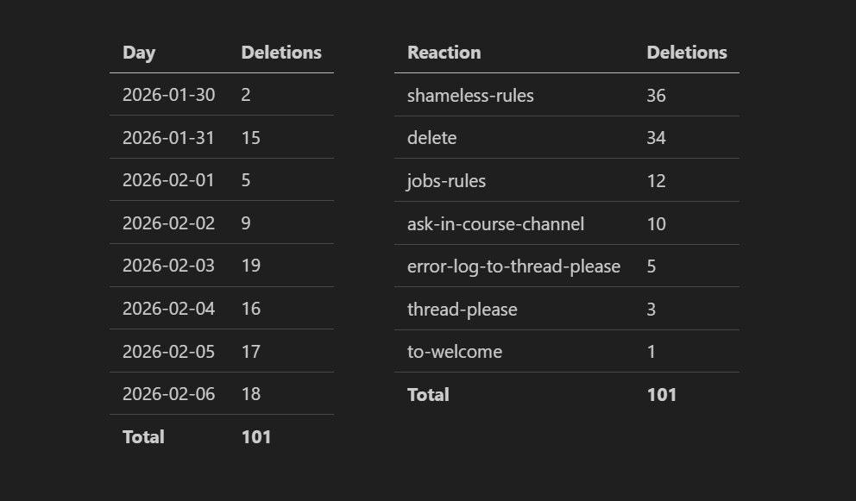This screenshot has height=501, width=856.
Task: Click Deletions header in the Reaction table
Action: [687, 53]
